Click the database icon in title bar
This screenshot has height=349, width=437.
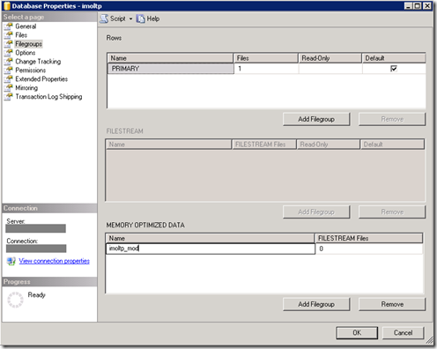pos(6,6)
